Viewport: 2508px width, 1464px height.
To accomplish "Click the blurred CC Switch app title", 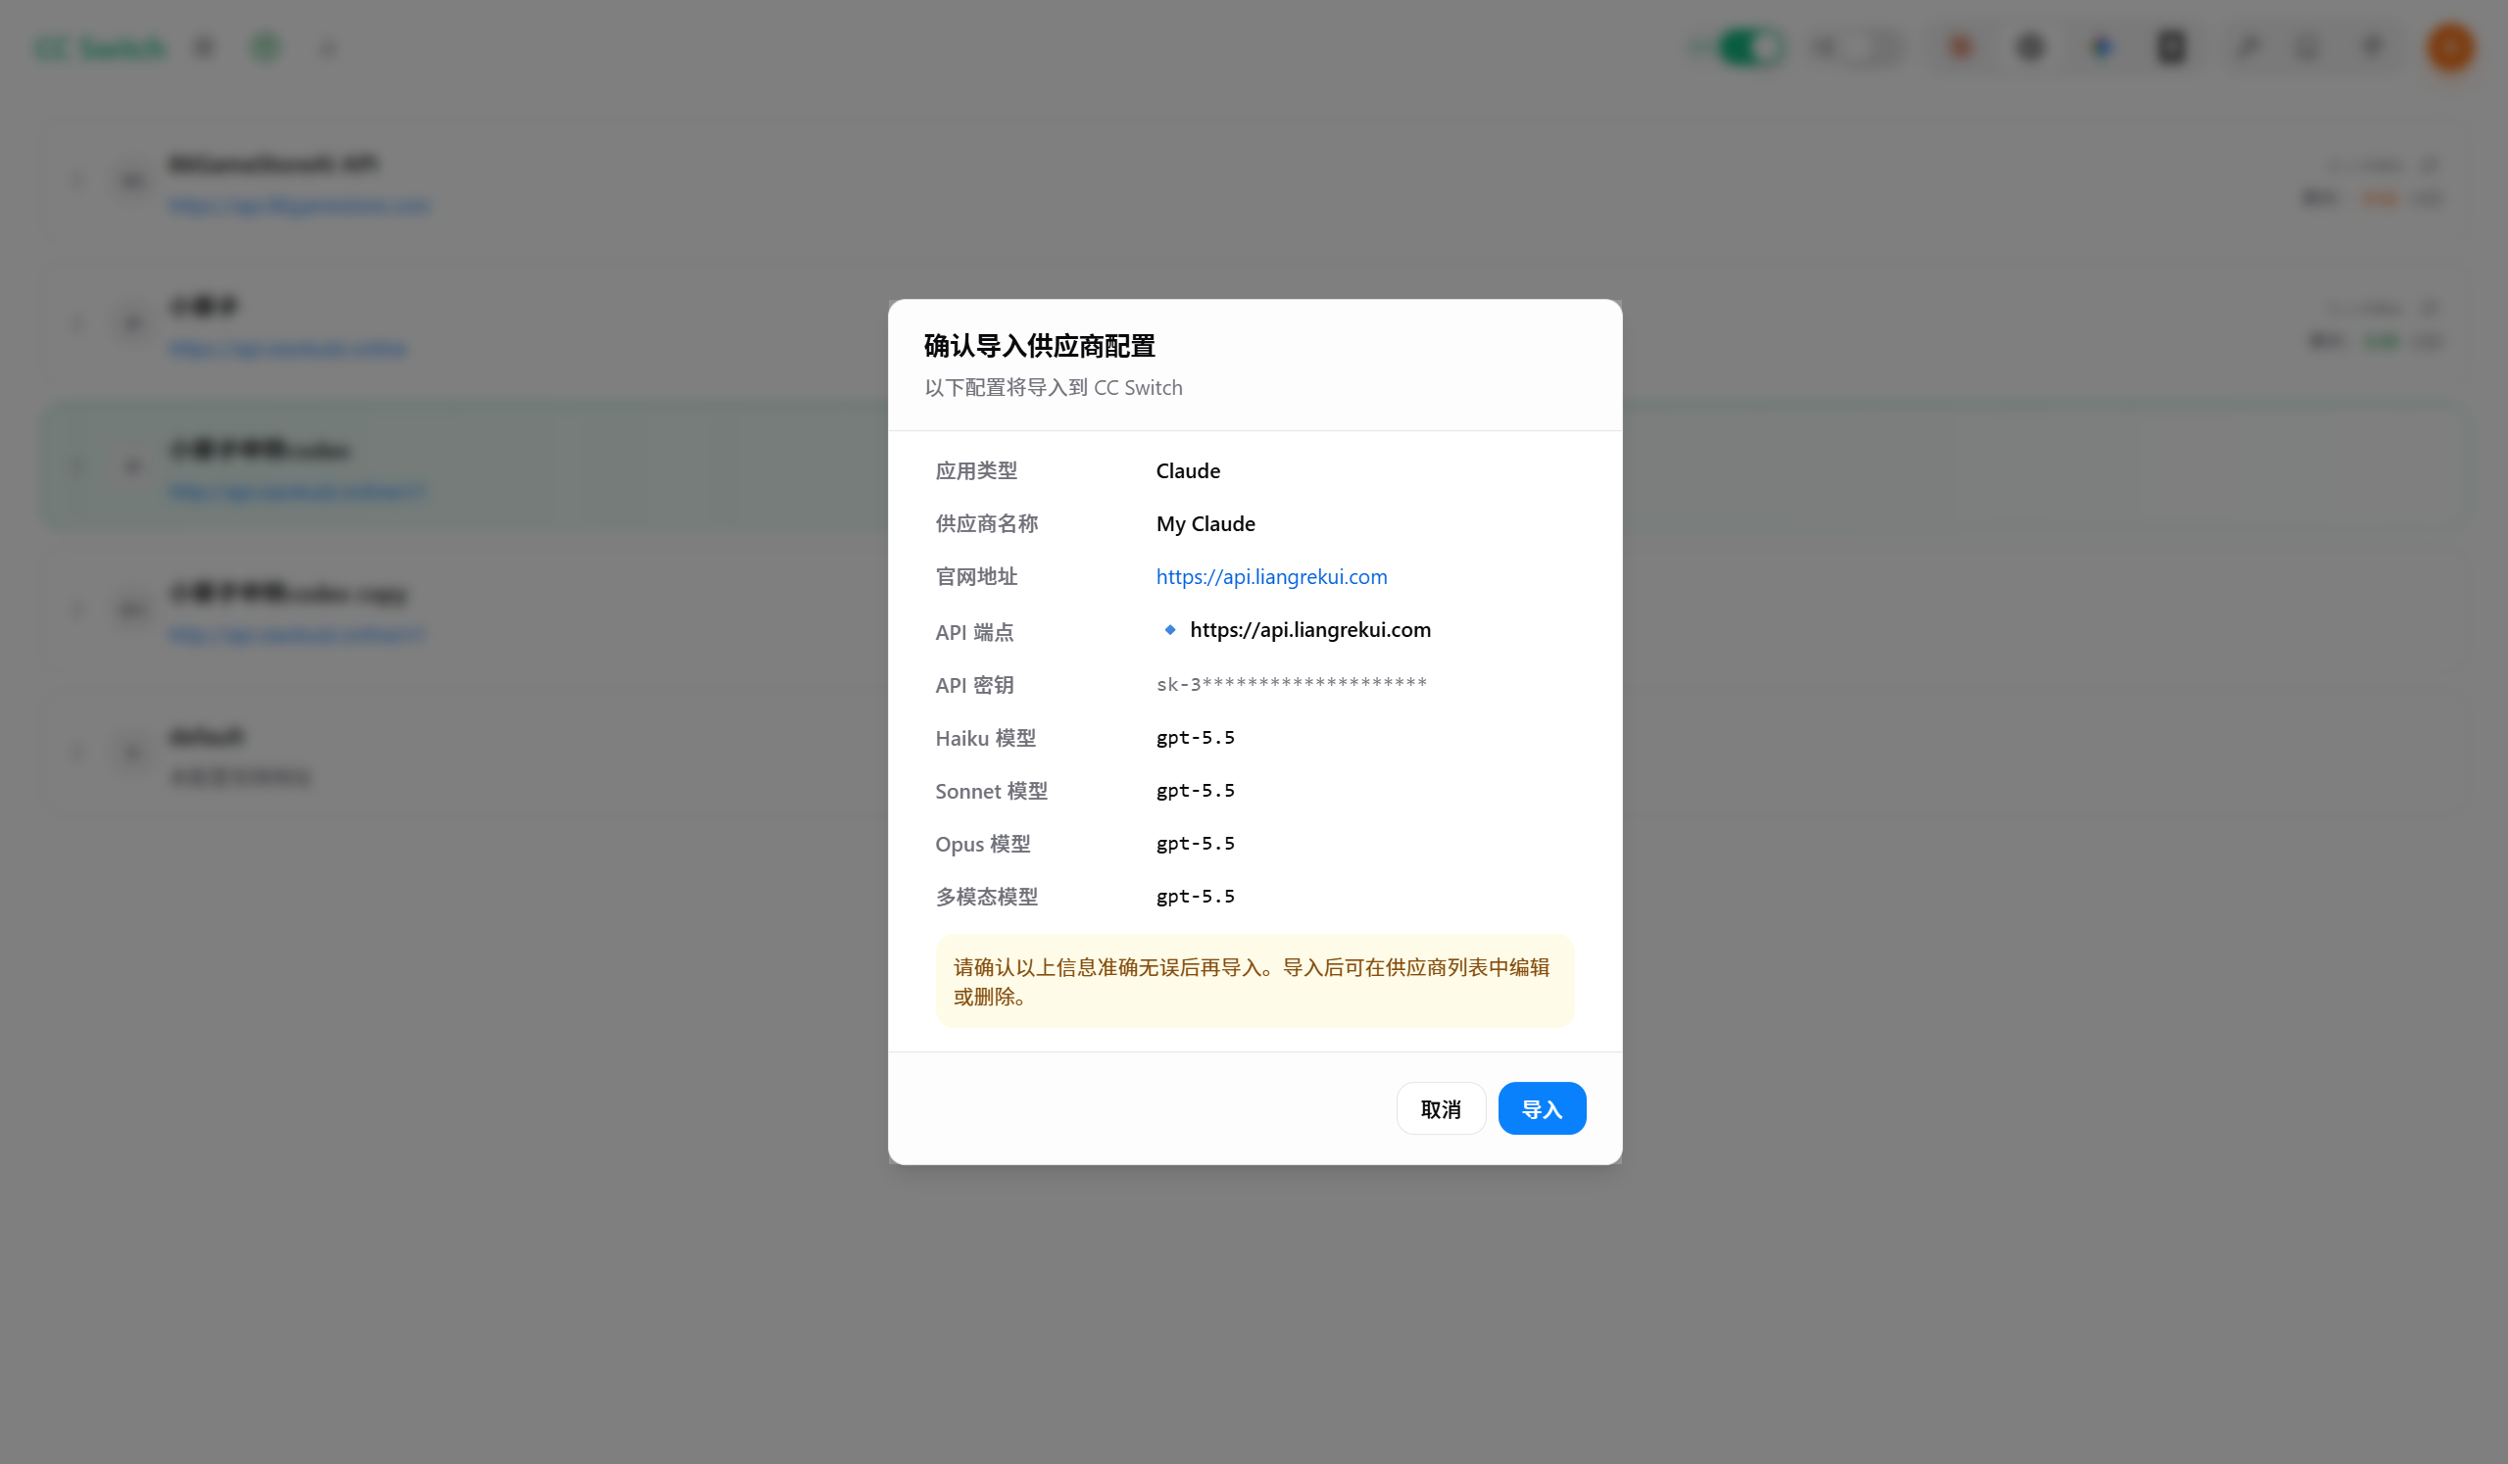I will pos(101,48).
